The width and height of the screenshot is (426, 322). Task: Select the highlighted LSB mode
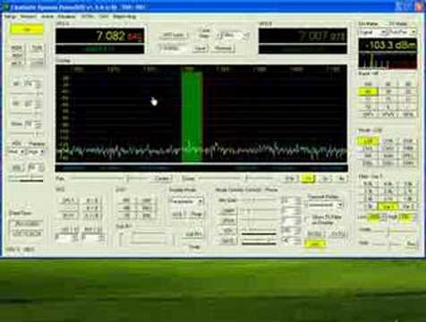point(368,140)
